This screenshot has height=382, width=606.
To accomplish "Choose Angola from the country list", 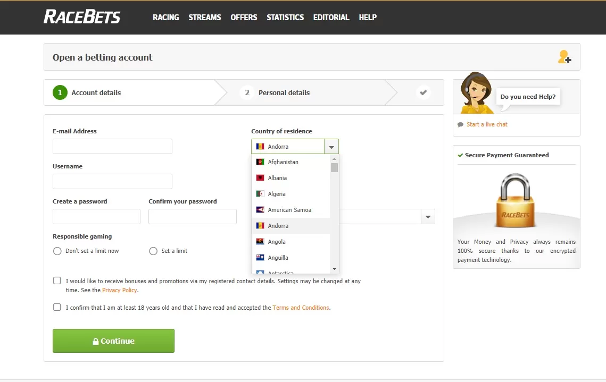I will [291, 242].
